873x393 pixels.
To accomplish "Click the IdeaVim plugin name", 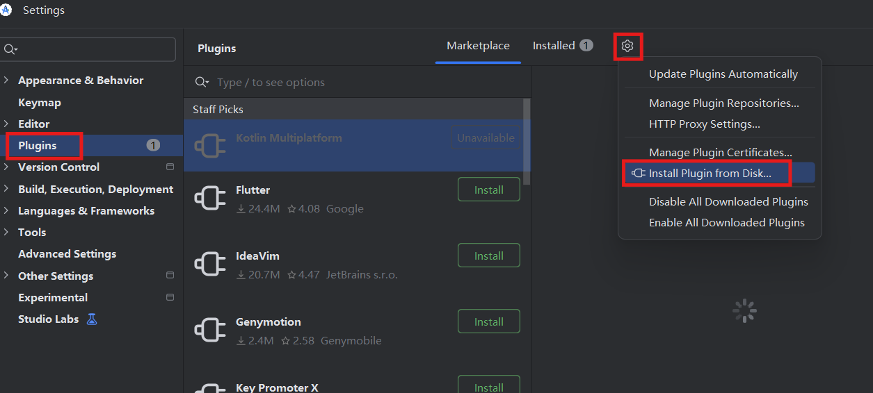I will coord(257,256).
